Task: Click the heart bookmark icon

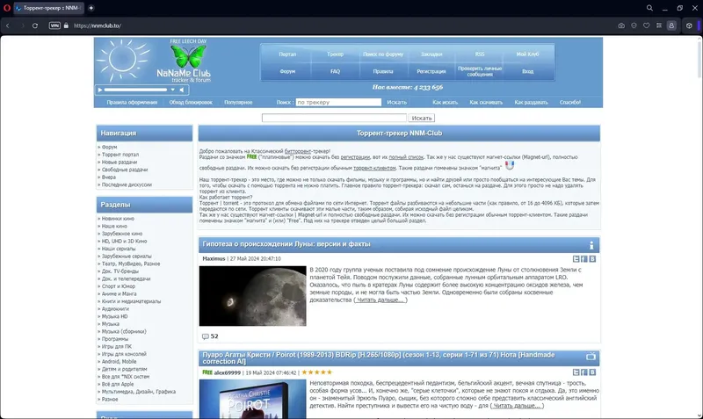Action: 647,25
